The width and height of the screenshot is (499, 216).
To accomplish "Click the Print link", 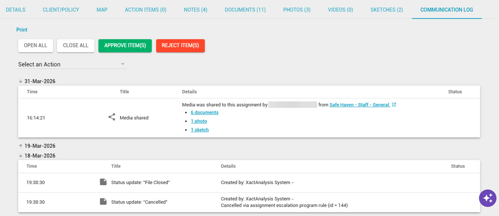I will tap(22, 30).
